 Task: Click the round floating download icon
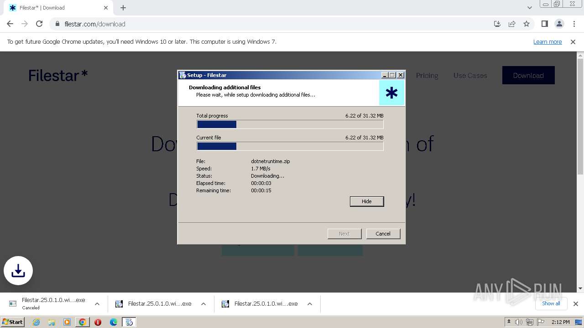[18, 271]
